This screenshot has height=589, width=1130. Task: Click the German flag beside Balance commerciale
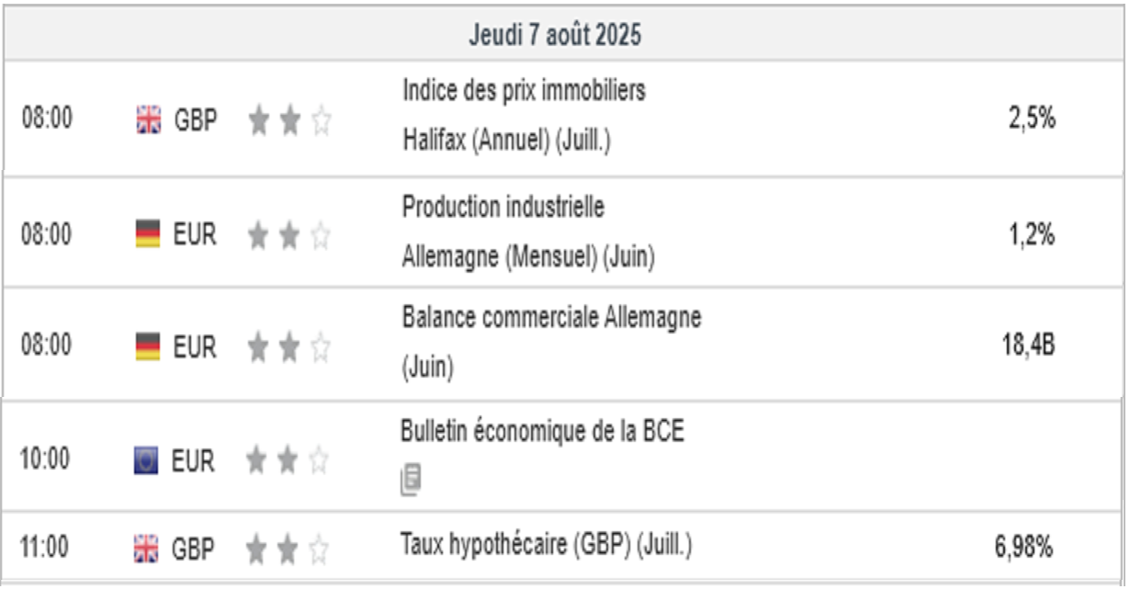coord(147,347)
